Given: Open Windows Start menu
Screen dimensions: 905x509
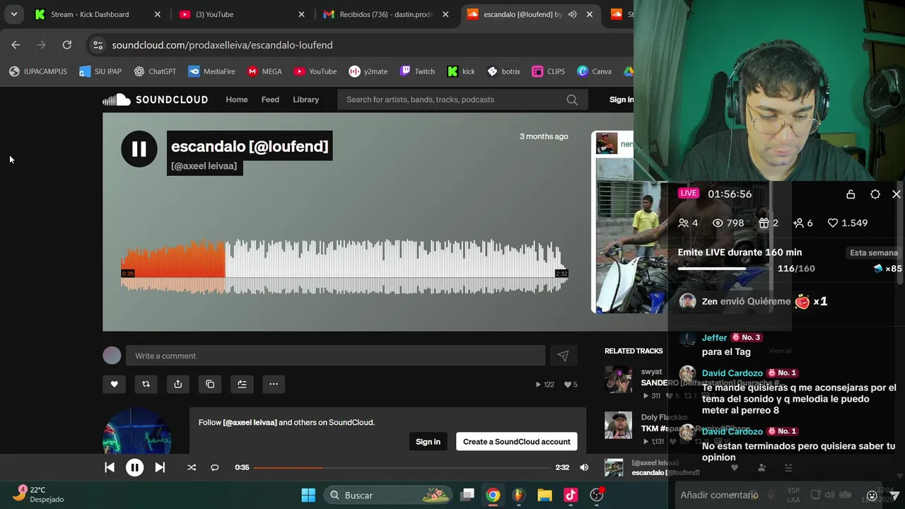Looking at the screenshot, I should (x=308, y=495).
